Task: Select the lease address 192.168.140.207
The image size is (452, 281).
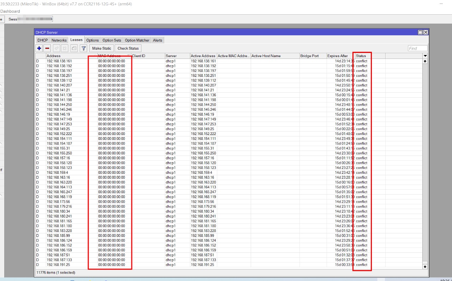Action: 59,85
